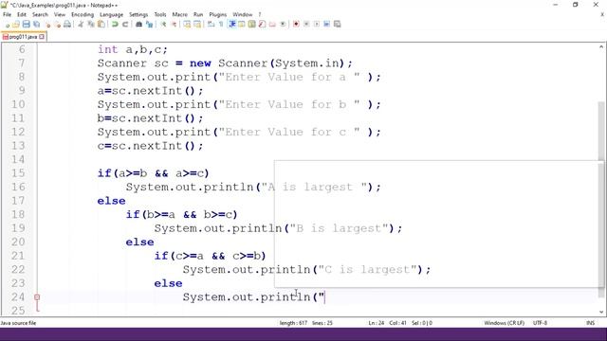The image size is (607, 341).
Task: Open Find using the binoculars icon
Action: coord(138,25)
